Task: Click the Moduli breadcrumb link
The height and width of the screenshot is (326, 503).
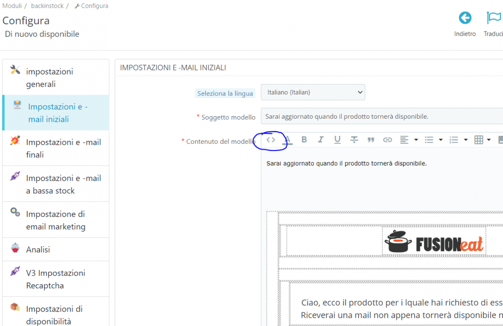Action: click(x=12, y=6)
